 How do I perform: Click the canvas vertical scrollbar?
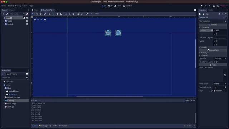[x=196, y=54]
